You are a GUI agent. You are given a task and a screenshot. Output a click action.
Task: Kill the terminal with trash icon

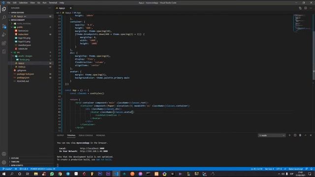pyautogui.click(x=300, y=135)
